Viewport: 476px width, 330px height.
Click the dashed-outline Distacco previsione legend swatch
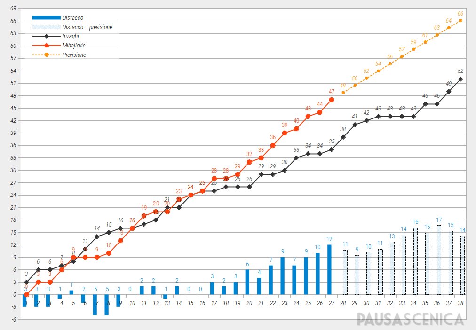[47, 27]
